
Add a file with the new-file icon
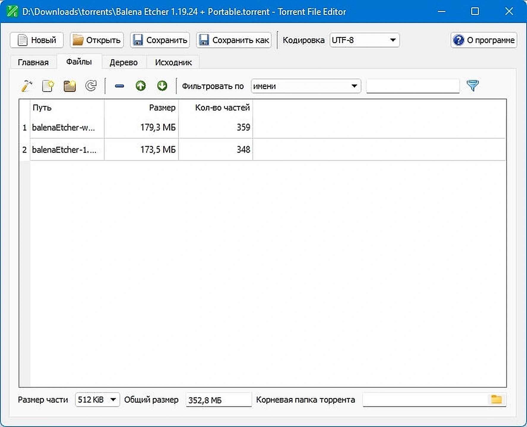coord(48,86)
